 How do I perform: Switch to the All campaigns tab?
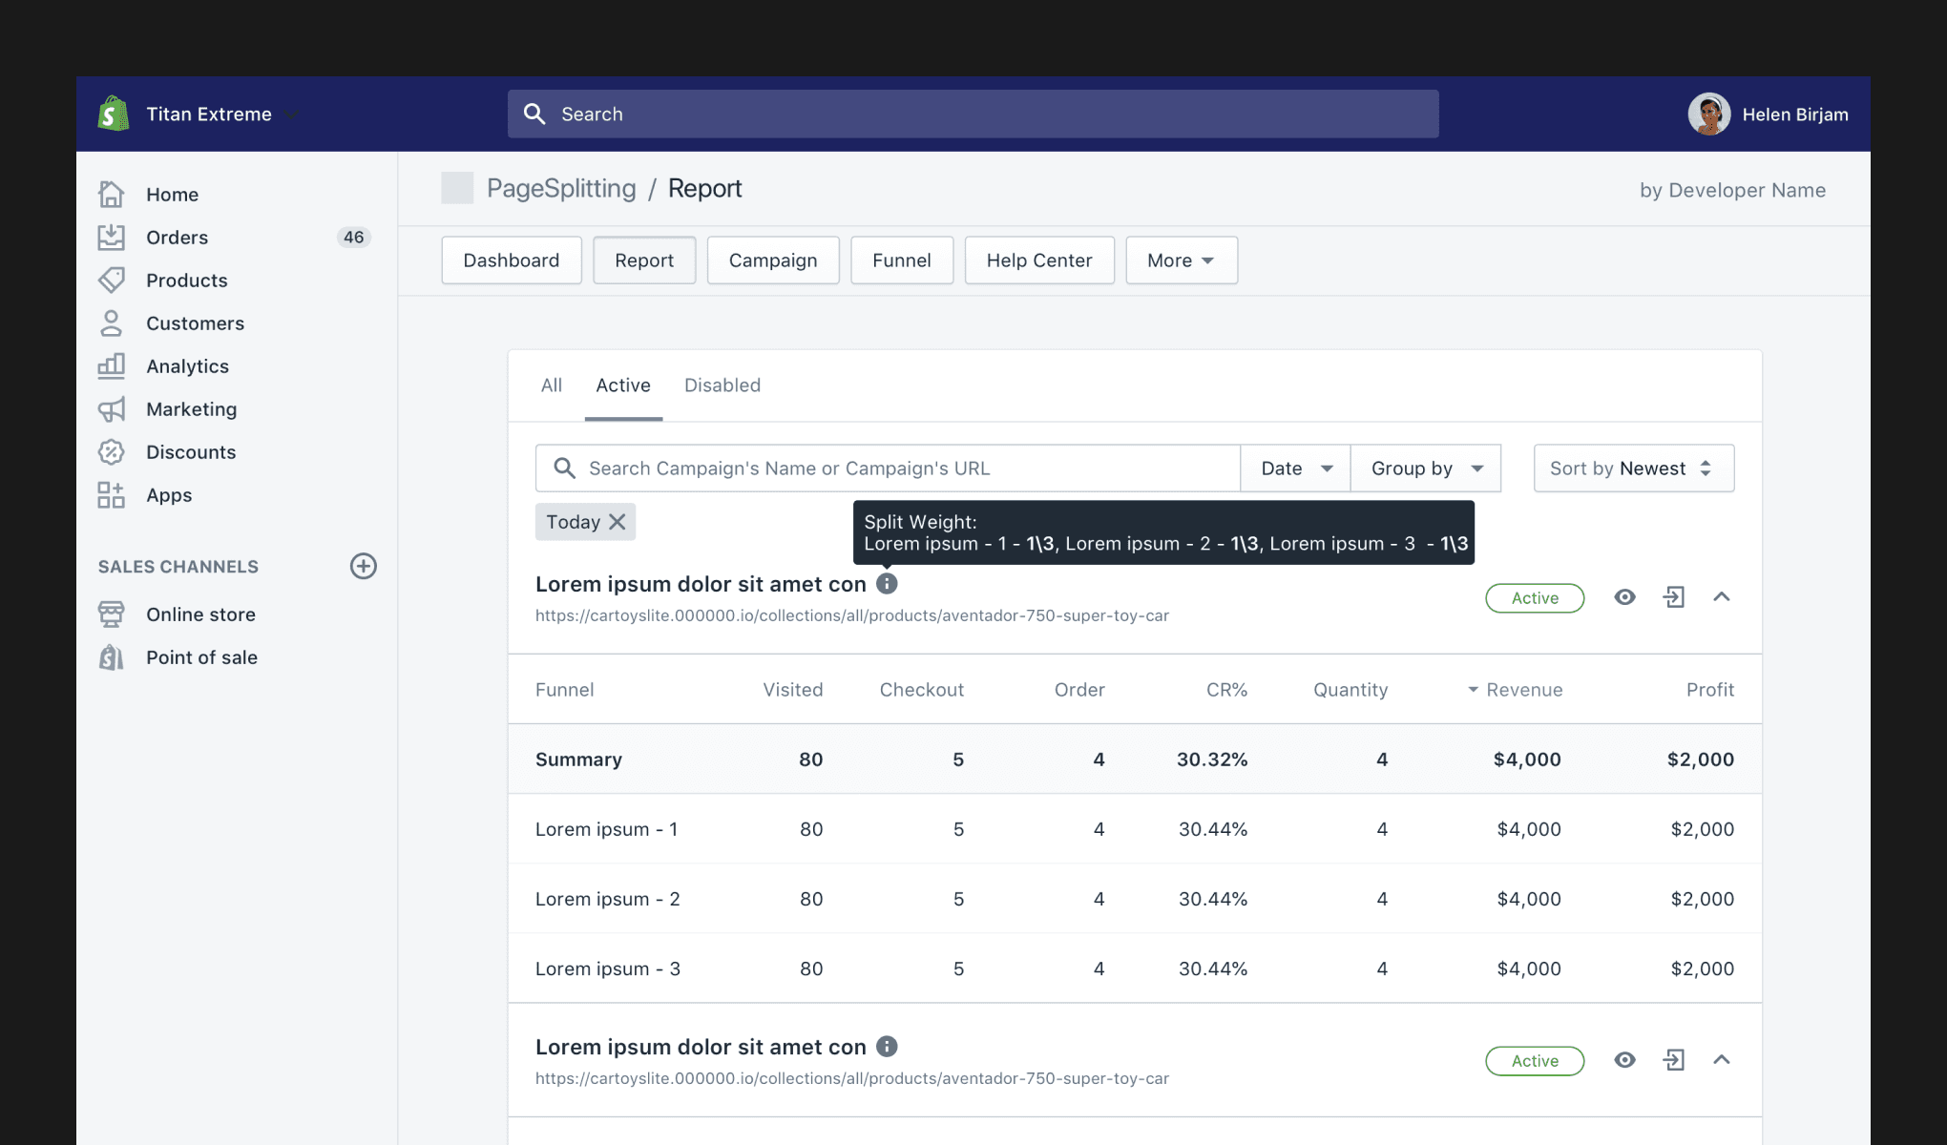(x=552, y=385)
